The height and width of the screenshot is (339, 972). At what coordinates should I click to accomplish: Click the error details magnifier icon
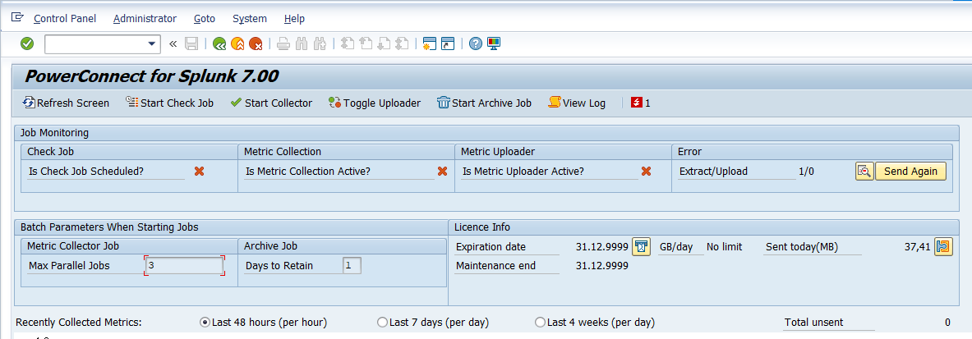[864, 172]
